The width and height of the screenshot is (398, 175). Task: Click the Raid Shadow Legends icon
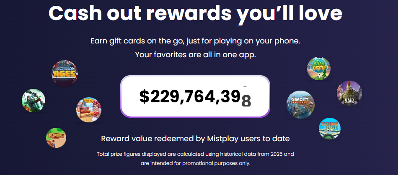click(349, 93)
